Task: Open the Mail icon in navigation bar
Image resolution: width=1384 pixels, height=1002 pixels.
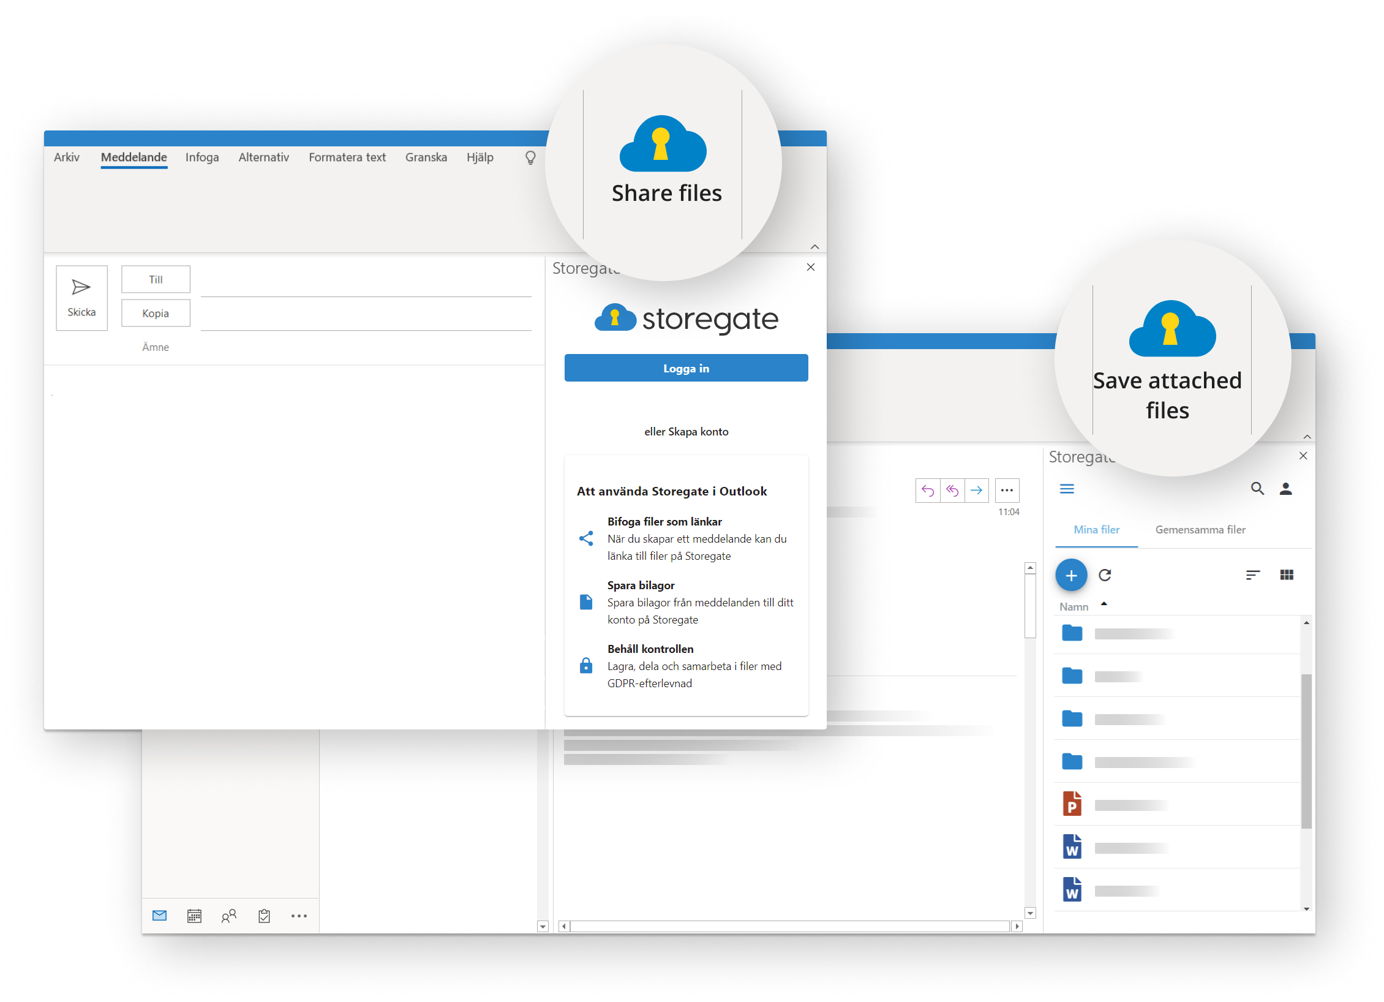Action: click(159, 916)
